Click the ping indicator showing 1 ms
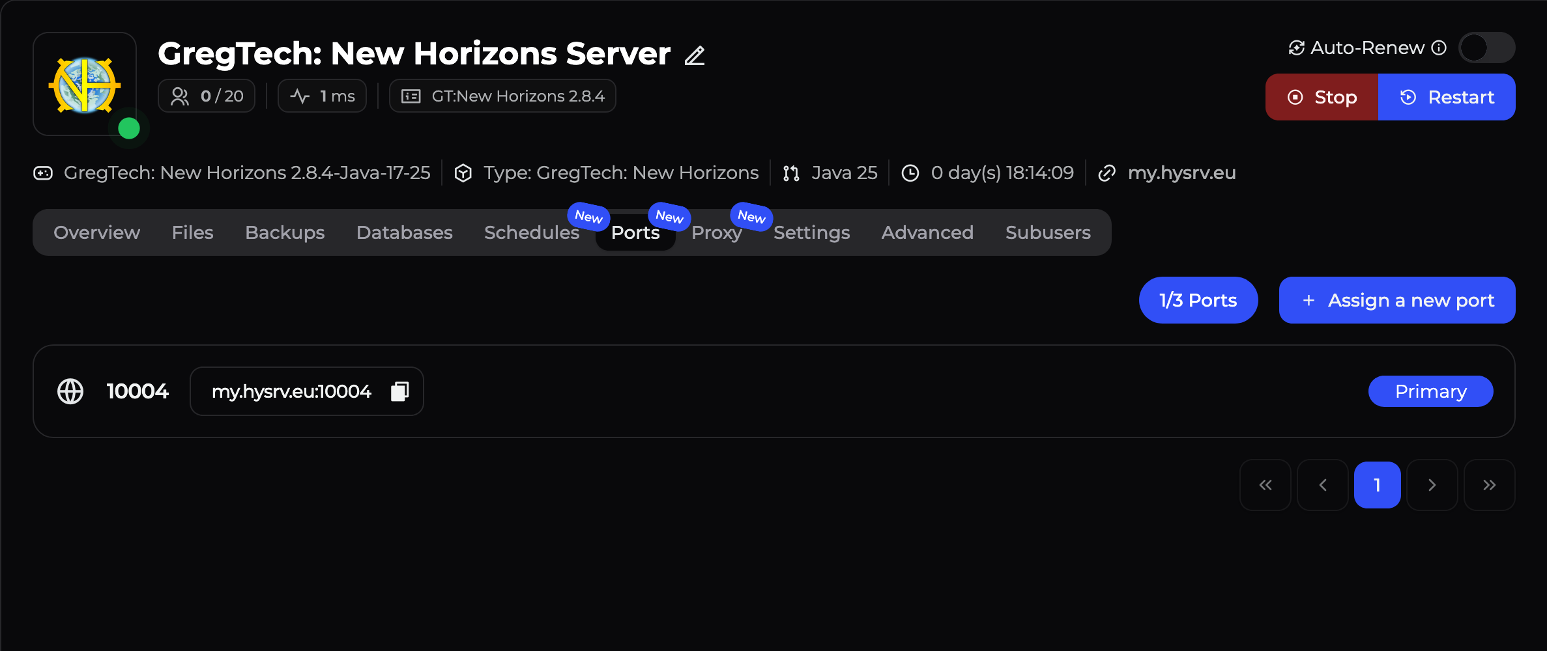 [300, 95]
